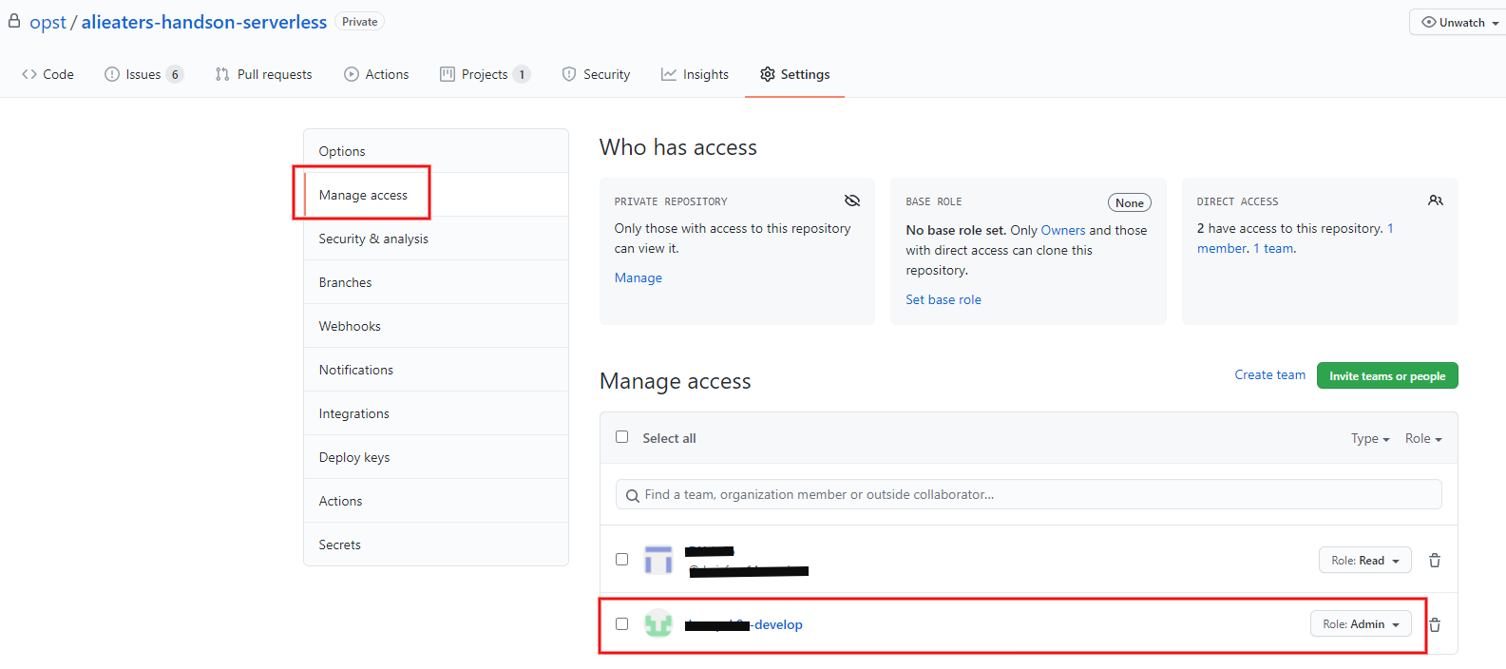Screen dimensions: 1506x669
Task: Open Webhooks settings
Action: tap(436, 326)
